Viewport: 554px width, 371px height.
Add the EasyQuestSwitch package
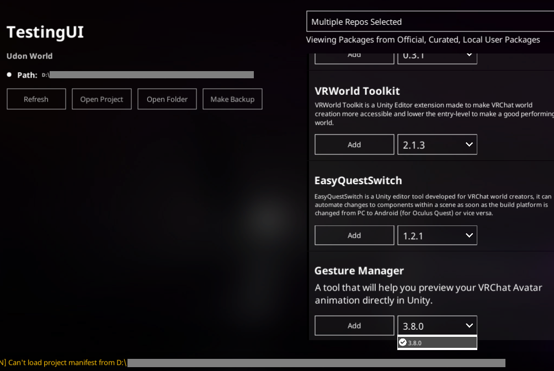coord(354,235)
